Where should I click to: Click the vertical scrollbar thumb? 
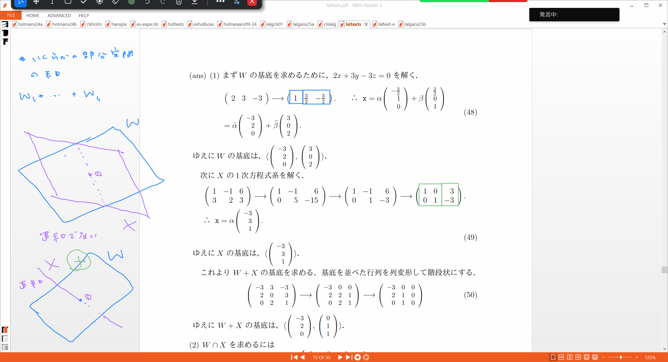(x=664, y=270)
